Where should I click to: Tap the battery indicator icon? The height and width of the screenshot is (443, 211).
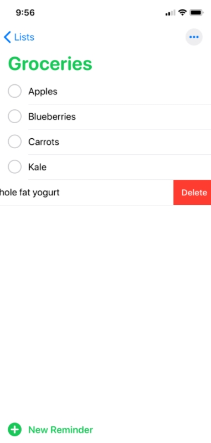pyautogui.click(x=197, y=13)
